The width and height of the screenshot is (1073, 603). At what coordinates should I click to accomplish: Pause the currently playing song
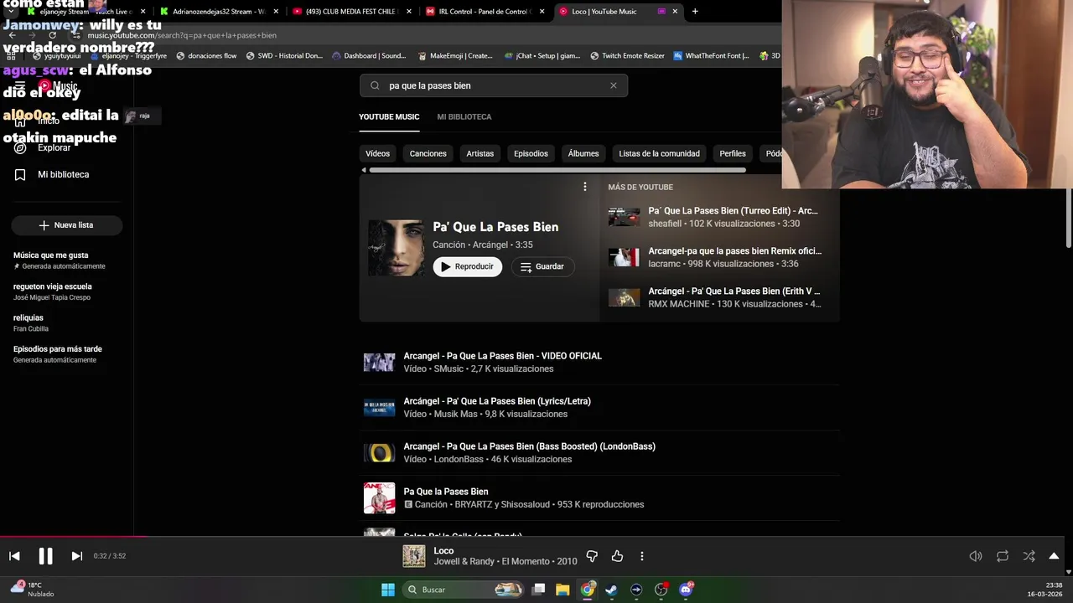[x=45, y=556]
